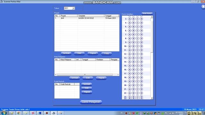Click Hapus under the Proyek list
The height and width of the screenshot is (115, 205).
click(93, 53)
